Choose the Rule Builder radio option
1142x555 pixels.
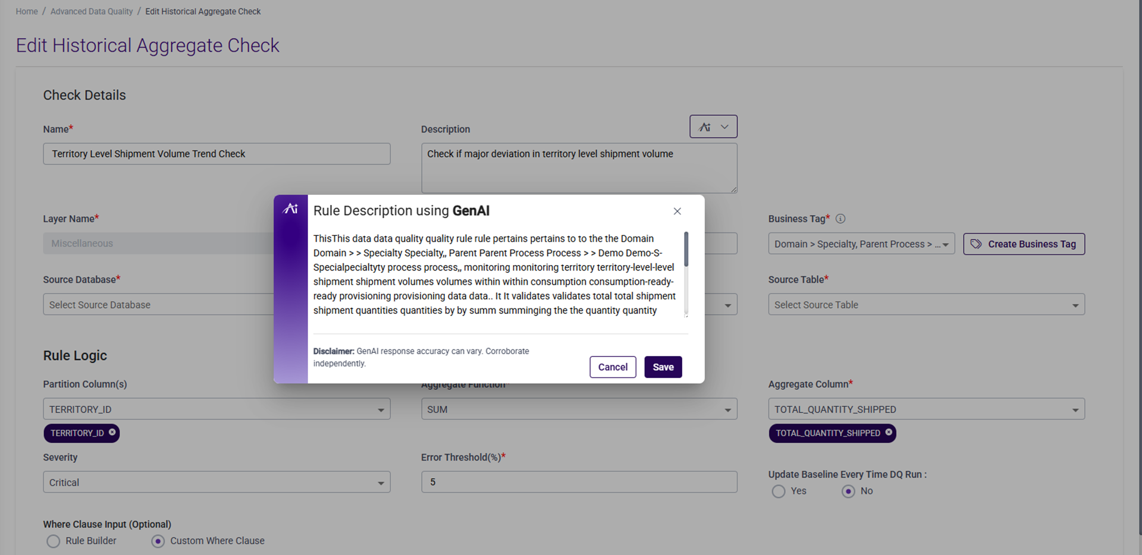[54, 541]
